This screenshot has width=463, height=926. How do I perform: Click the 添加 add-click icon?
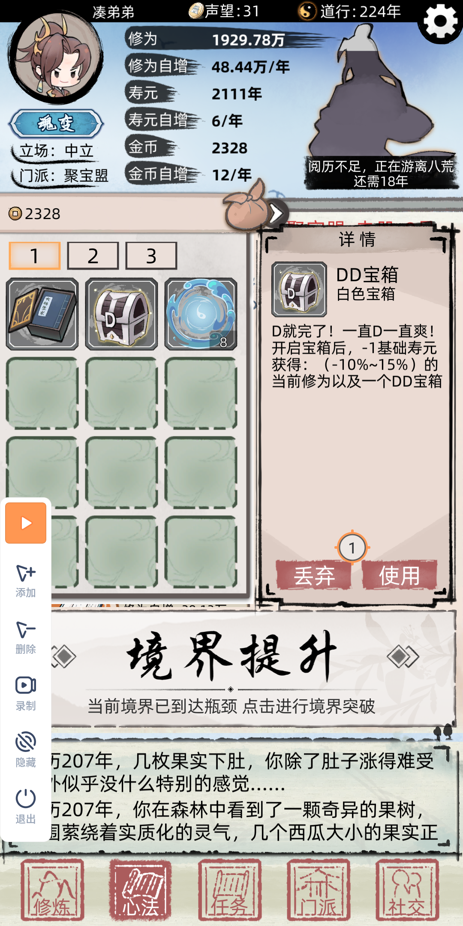[x=26, y=580]
